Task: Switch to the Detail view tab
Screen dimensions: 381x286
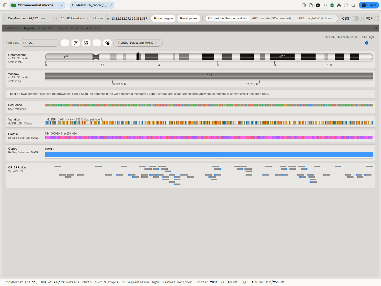Action: tap(12, 28)
